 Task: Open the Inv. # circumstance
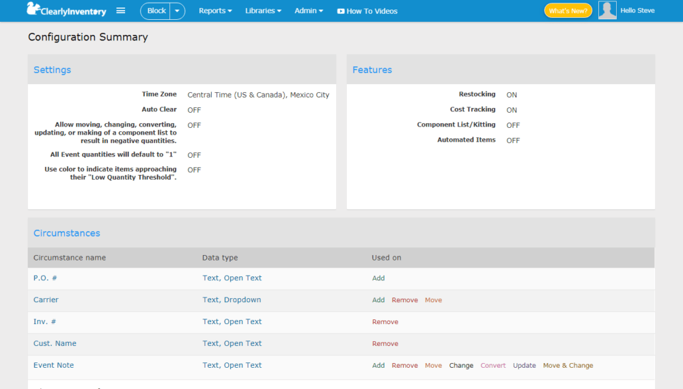click(x=45, y=321)
